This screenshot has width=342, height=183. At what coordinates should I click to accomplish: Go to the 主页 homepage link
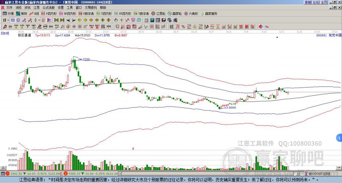(x=324, y=2)
